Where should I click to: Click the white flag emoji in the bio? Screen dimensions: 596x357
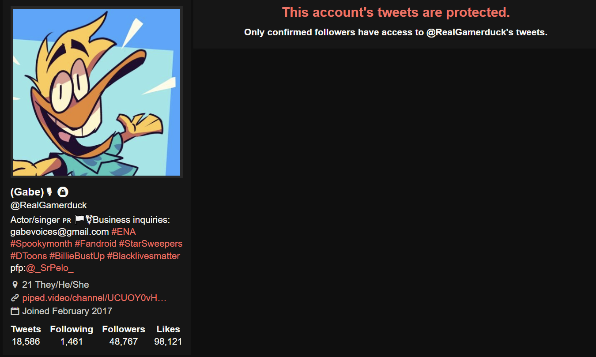pyautogui.click(x=79, y=219)
